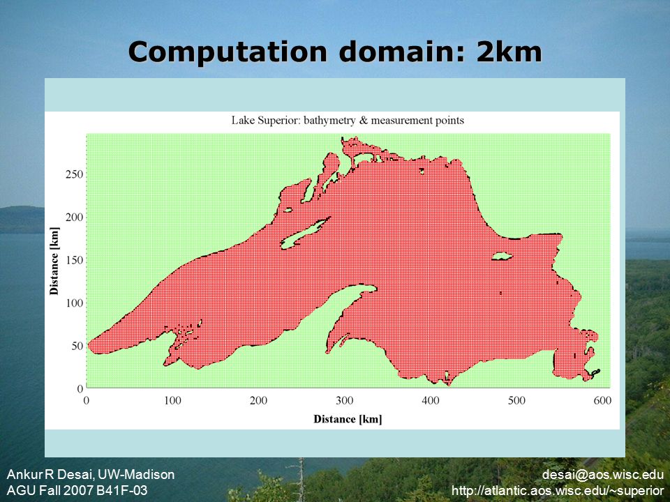Click the x-axis tick value 600
This screenshot has width=670, height=502.
[x=602, y=400]
